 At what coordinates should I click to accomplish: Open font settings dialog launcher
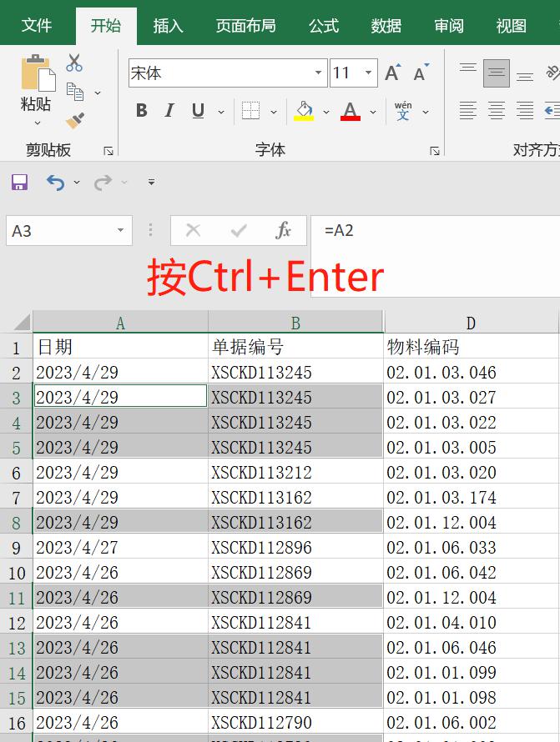pyautogui.click(x=435, y=151)
